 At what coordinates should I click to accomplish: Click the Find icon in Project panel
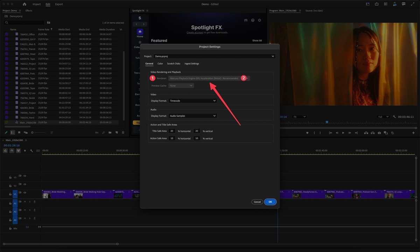[x=104, y=132]
